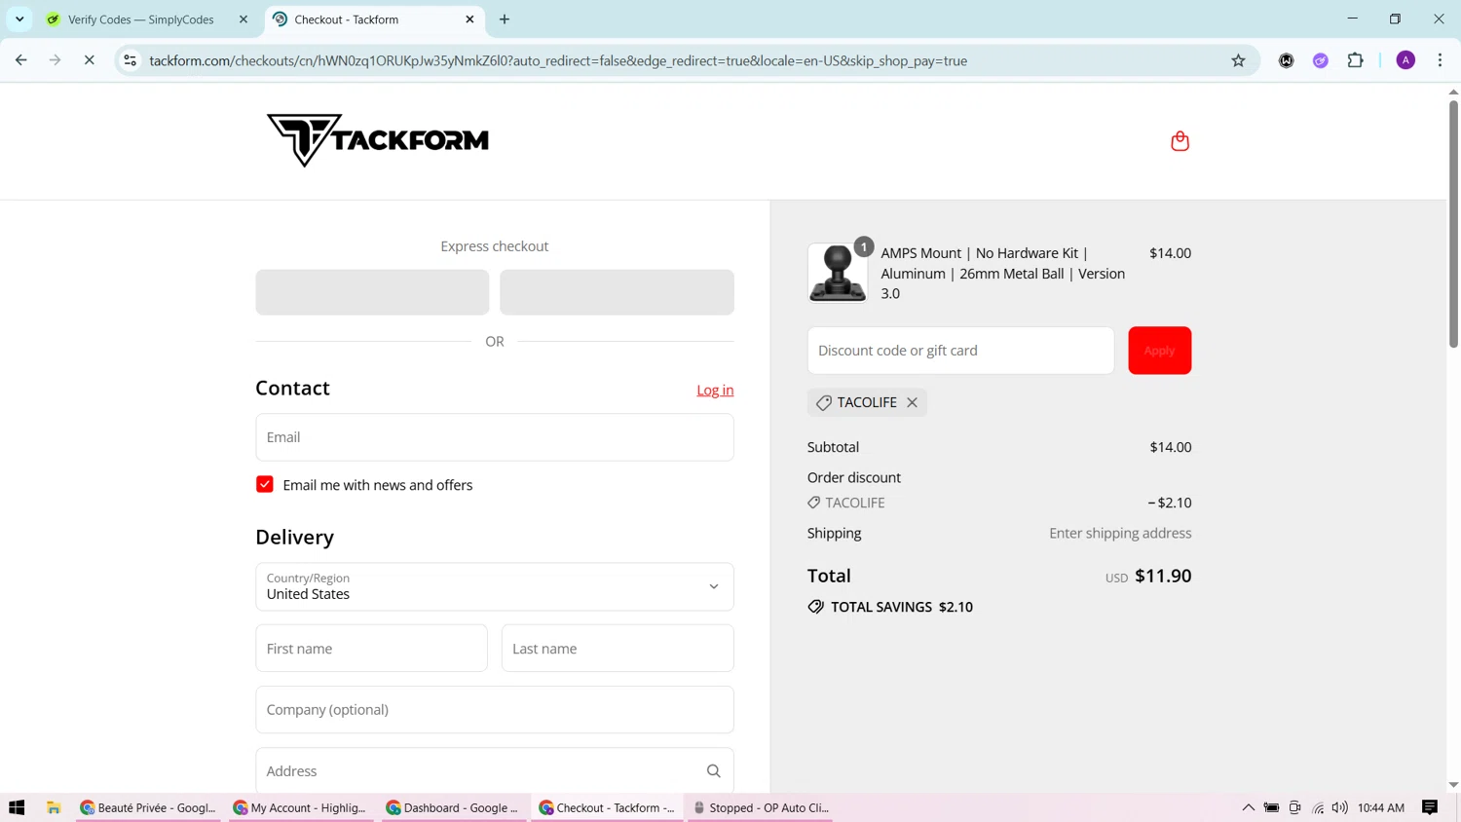Click the Checkout - Tackform taskbar window
This screenshot has height=822, width=1461.
tap(607, 807)
